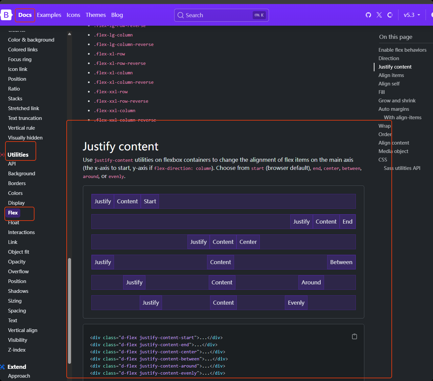The height and width of the screenshot is (381, 433).
Task: Open Text truncation in the sidebar
Action: [25, 118]
